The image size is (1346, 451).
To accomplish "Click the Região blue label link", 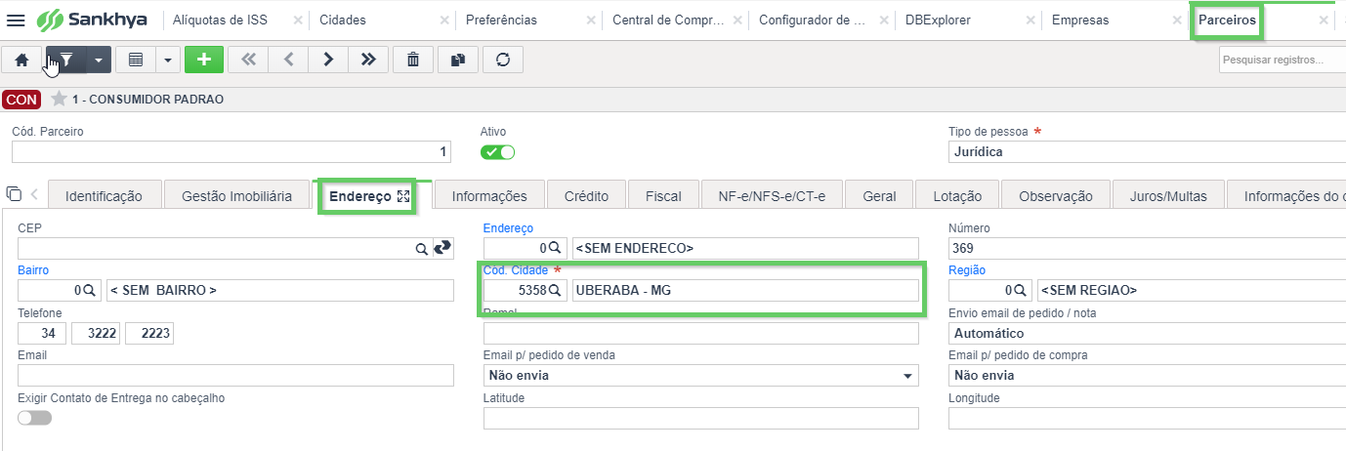I will (x=967, y=270).
